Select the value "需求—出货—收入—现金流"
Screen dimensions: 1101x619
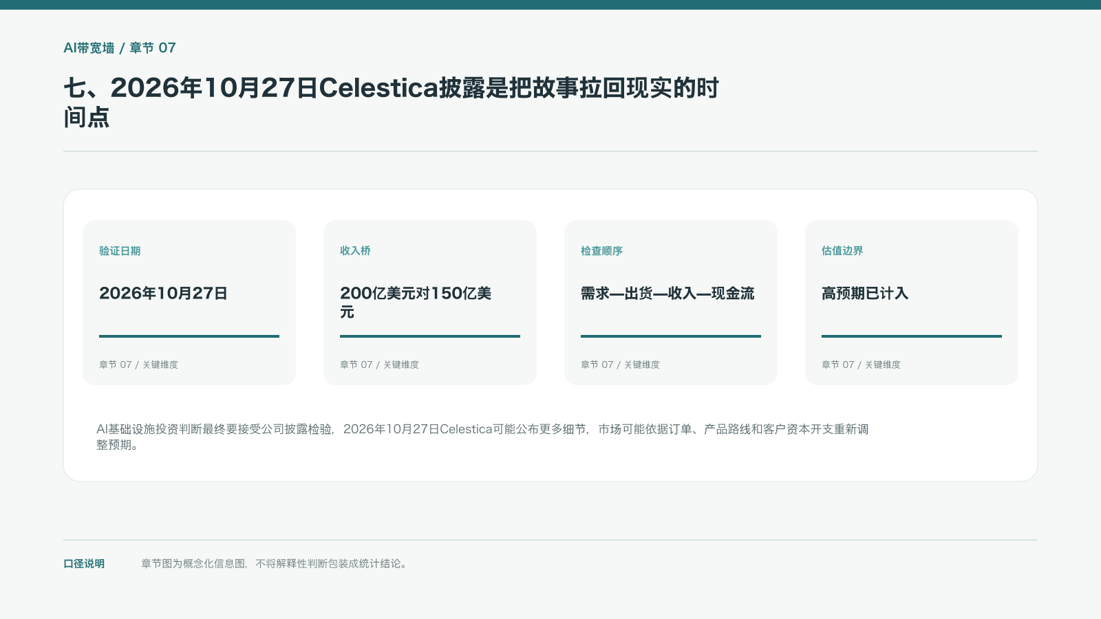click(667, 294)
